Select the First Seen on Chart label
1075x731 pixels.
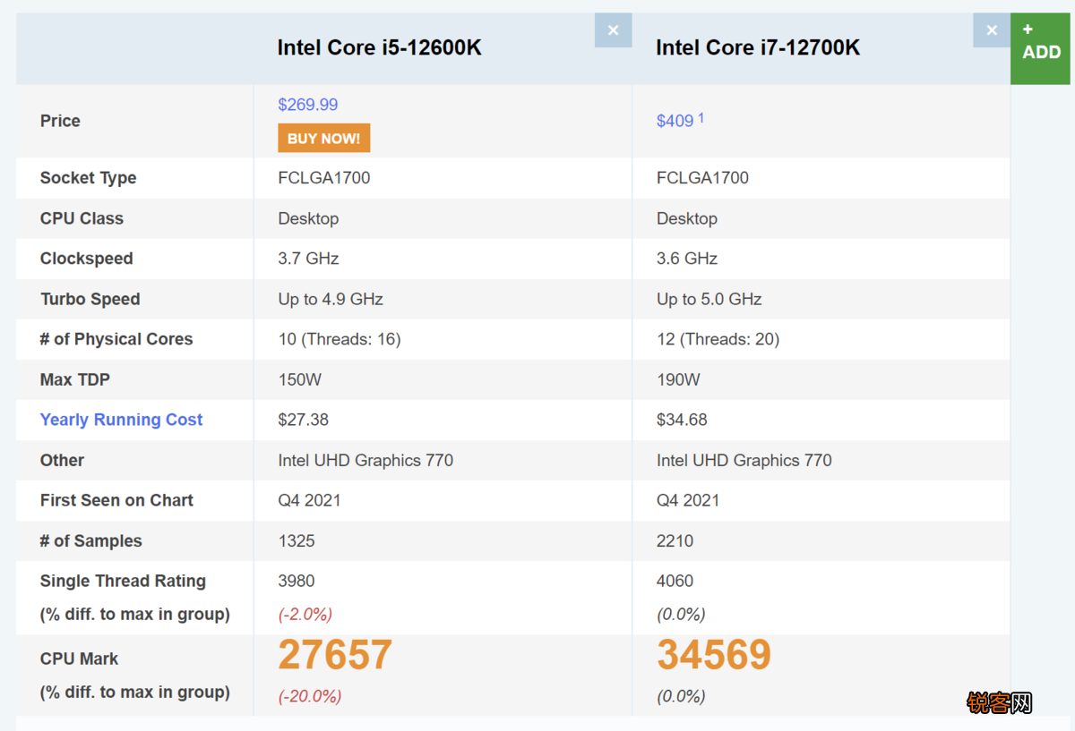(116, 500)
